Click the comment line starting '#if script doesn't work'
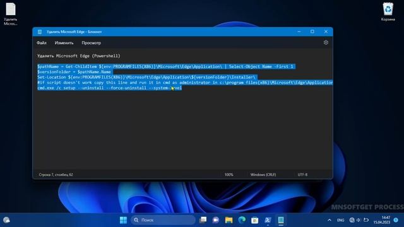404x227 pixels. point(185,83)
